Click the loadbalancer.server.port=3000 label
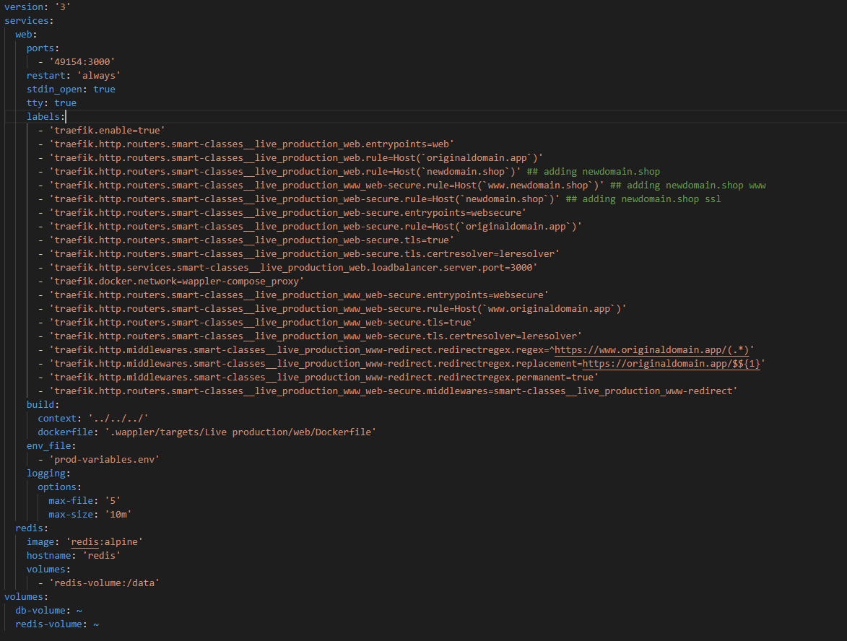 pos(293,268)
